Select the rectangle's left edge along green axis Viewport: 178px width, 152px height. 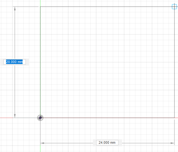coord(40,62)
